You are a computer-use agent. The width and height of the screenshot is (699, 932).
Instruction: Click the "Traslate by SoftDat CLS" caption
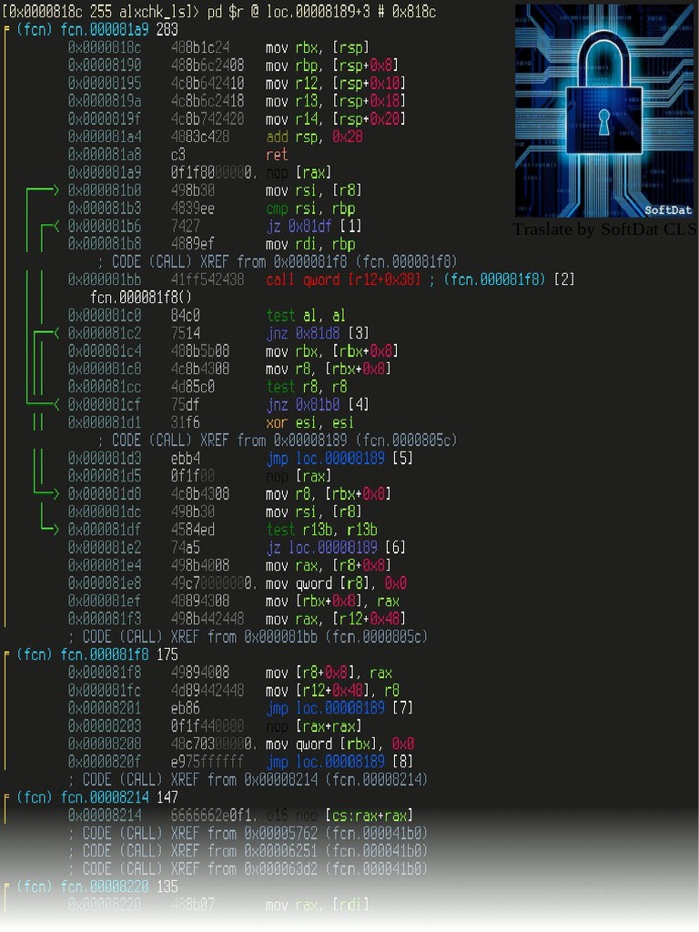click(x=604, y=229)
